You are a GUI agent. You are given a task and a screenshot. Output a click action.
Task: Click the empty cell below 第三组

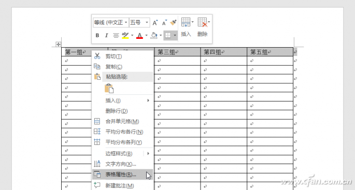[x=177, y=61]
